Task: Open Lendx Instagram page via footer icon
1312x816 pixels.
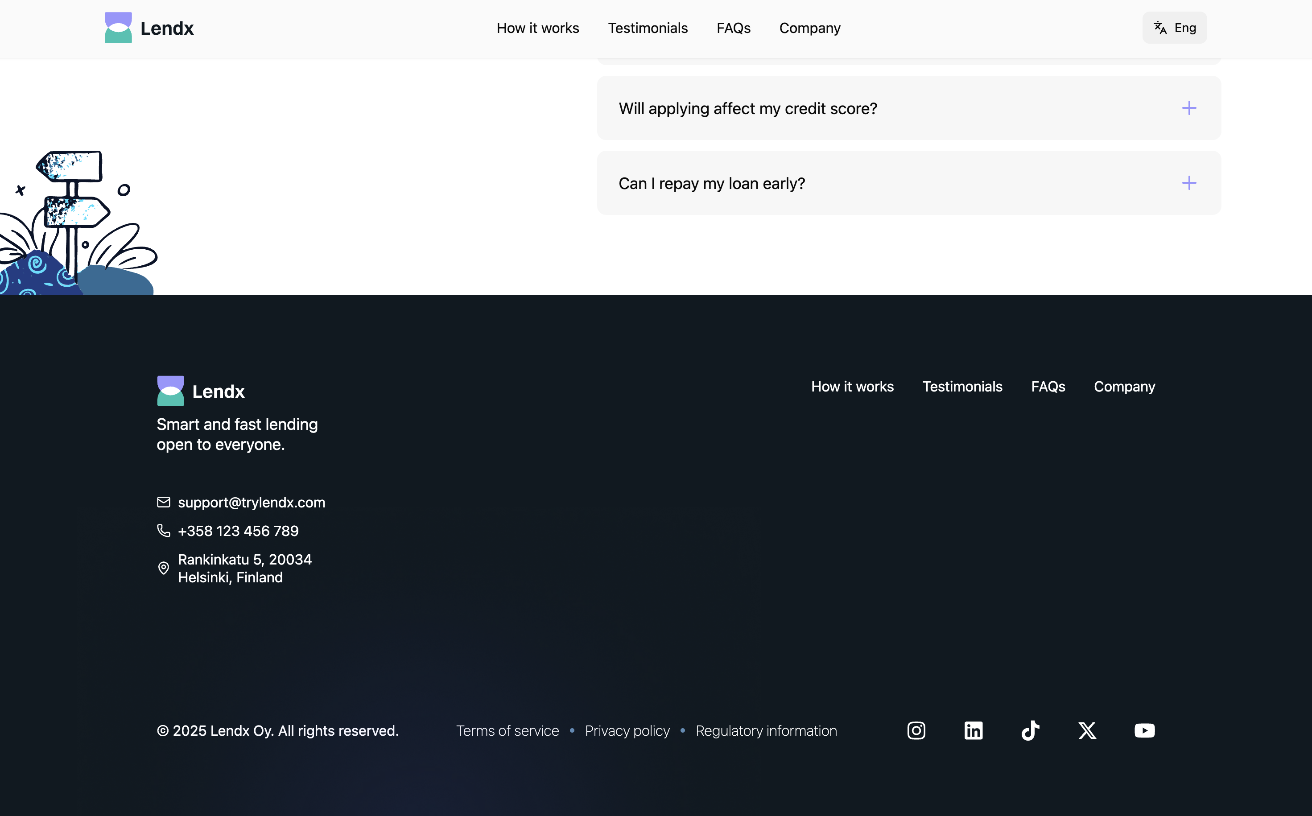Action: coord(916,730)
